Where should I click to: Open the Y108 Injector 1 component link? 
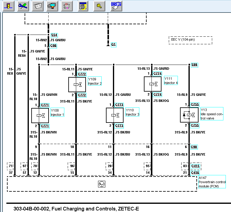pyautogui.click(x=57, y=112)
